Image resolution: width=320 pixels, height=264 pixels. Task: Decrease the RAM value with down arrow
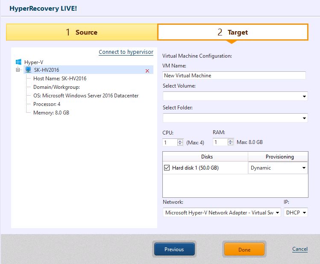point(231,144)
